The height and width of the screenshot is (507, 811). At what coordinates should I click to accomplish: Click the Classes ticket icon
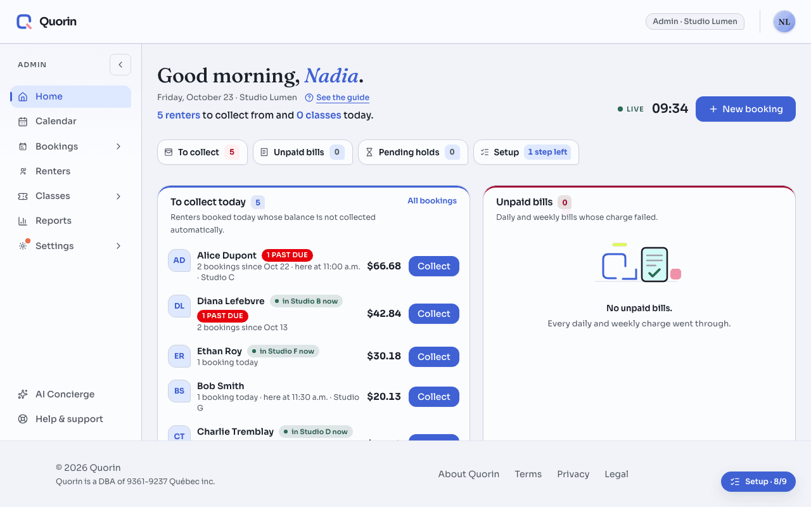23,196
